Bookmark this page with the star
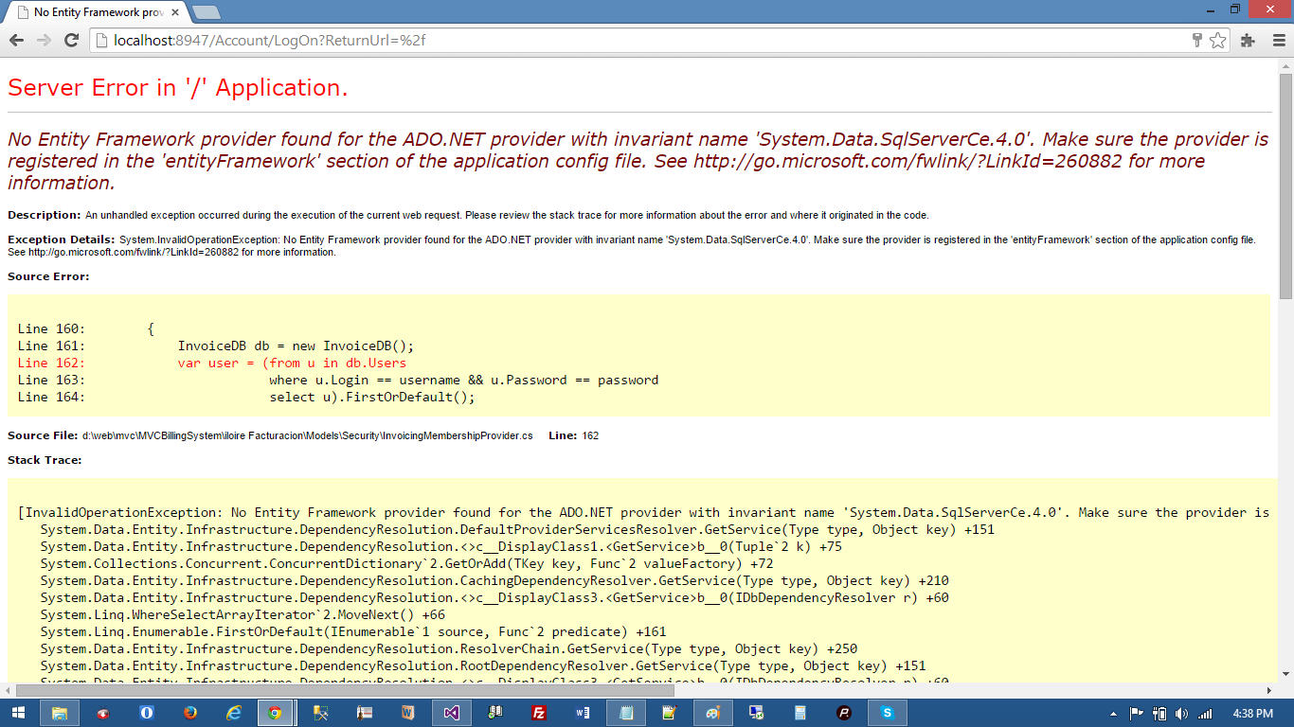Viewport: 1294px width, 727px height. point(1218,40)
